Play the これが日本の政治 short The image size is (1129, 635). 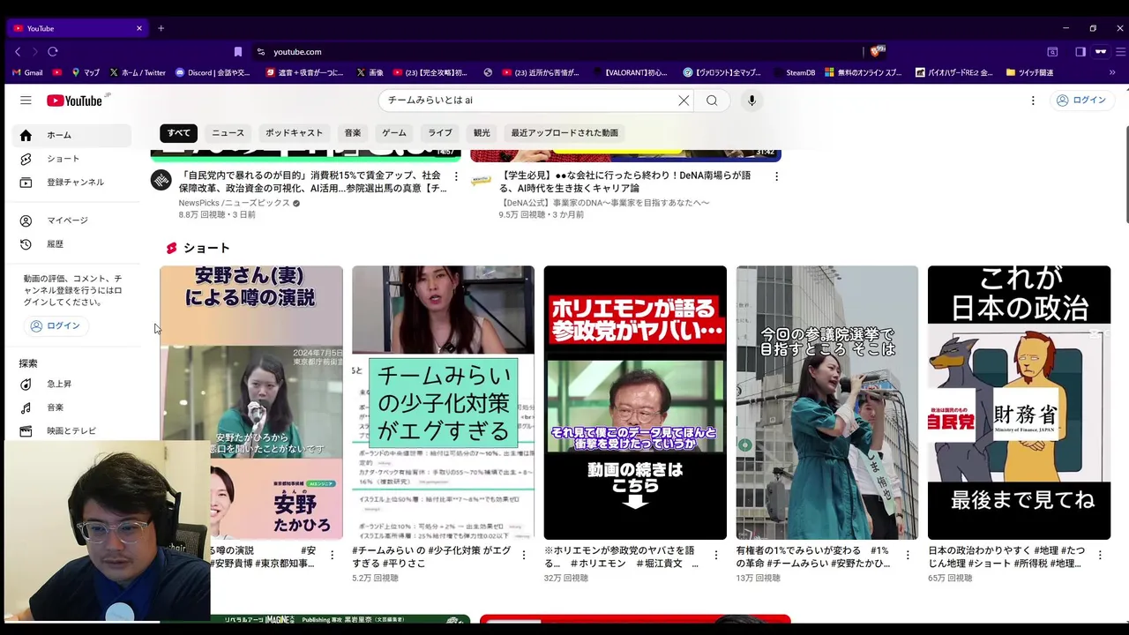pos(1019,402)
